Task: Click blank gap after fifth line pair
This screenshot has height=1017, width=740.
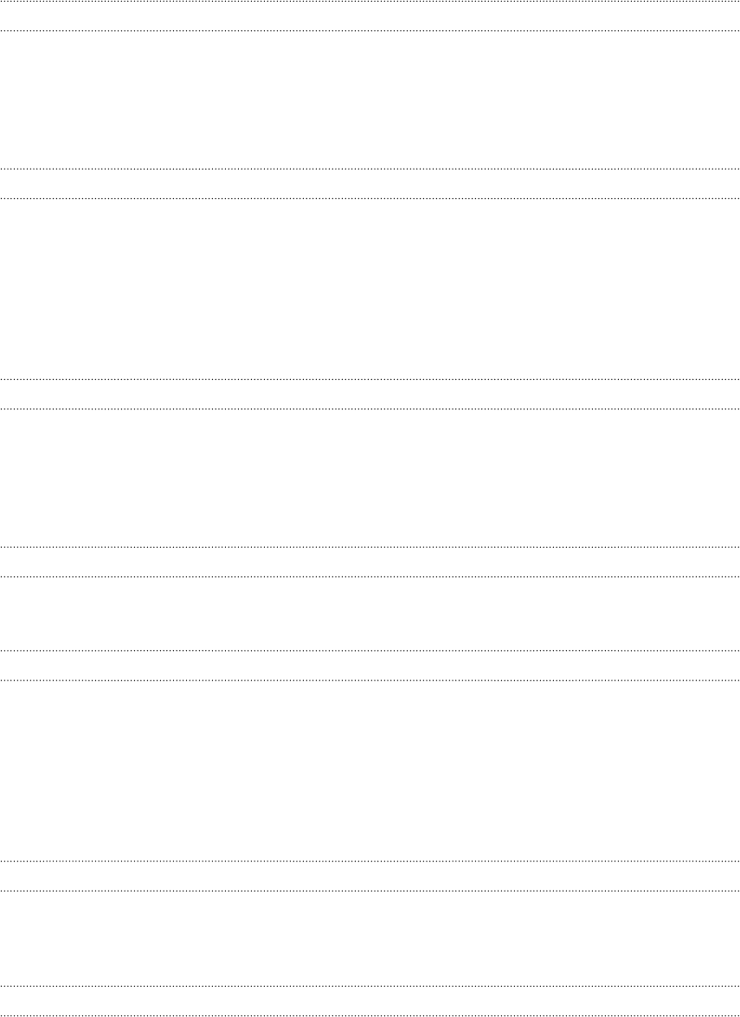Action: [370, 771]
